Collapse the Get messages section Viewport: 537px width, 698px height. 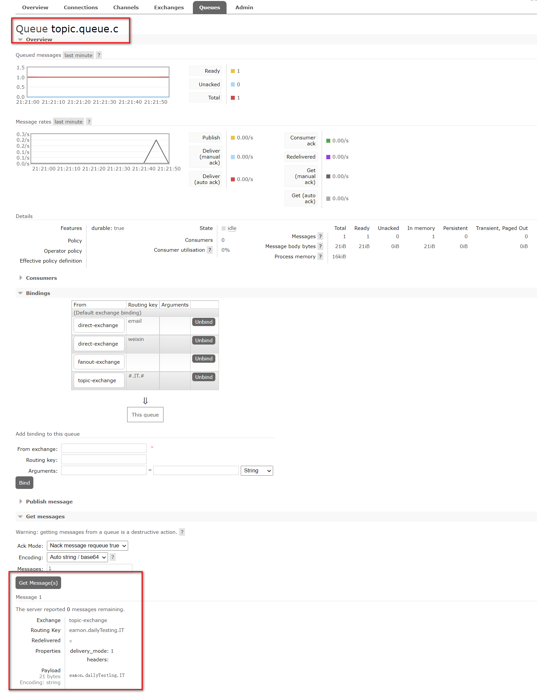click(45, 516)
